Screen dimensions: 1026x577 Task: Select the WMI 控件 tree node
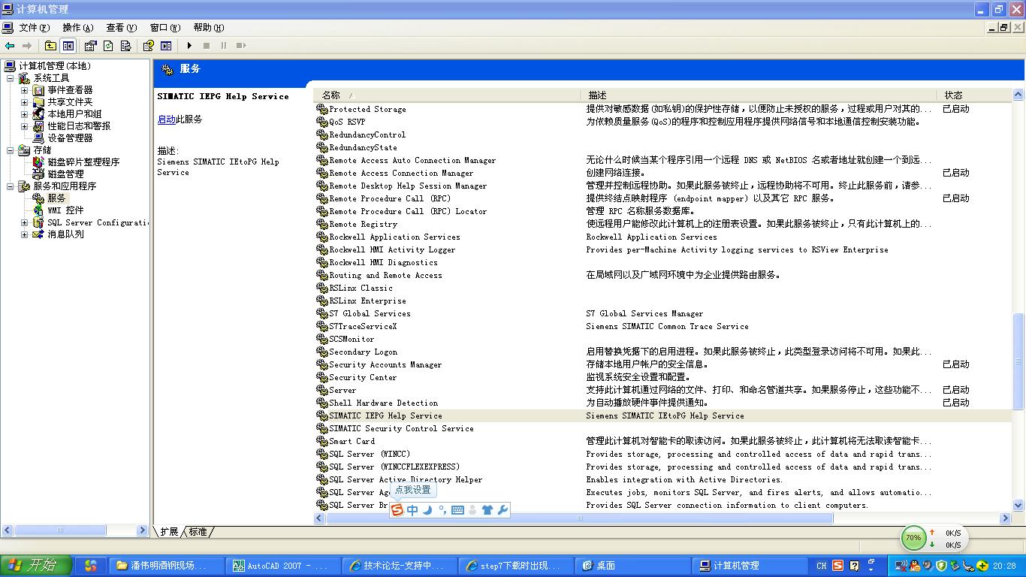click(65, 210)
